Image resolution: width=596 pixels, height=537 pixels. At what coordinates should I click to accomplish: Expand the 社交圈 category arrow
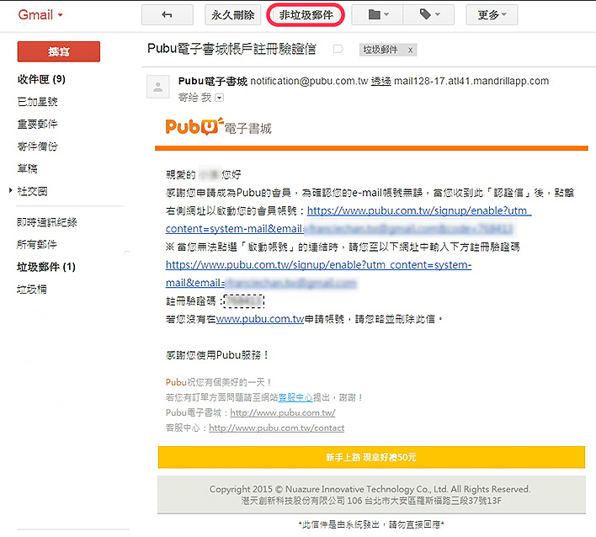tap(11, 190)
